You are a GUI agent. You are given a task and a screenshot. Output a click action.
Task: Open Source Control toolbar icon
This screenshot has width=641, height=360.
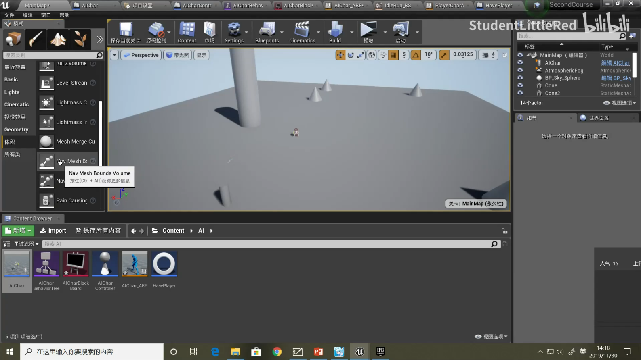(x=156, y=32)
